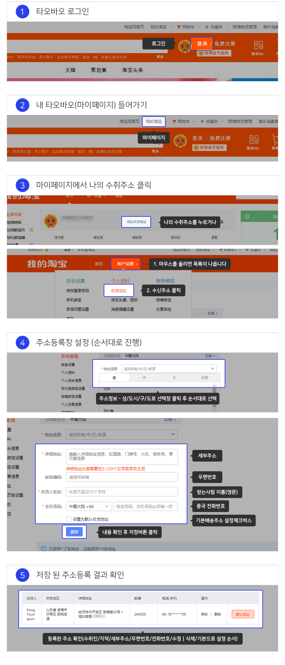Click the 淘宝lite QR code icon in step 2
Viewport: 285px width, 665px height.
254,140
